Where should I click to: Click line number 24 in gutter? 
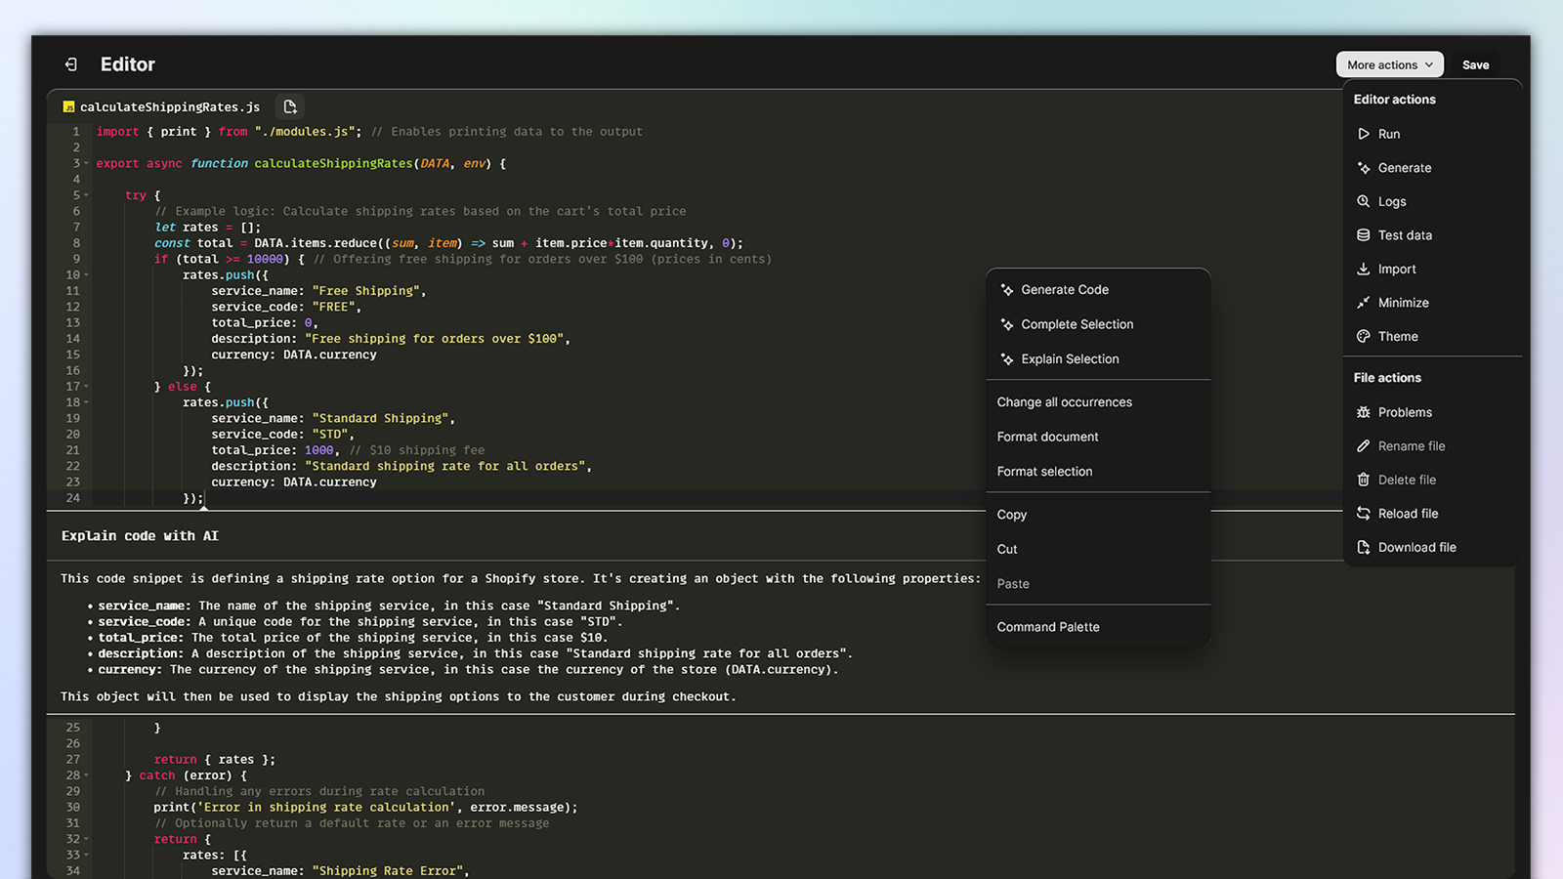click(x=73, y=498)
